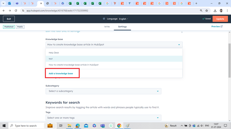Go back to the previous page

tap(4, 11)
